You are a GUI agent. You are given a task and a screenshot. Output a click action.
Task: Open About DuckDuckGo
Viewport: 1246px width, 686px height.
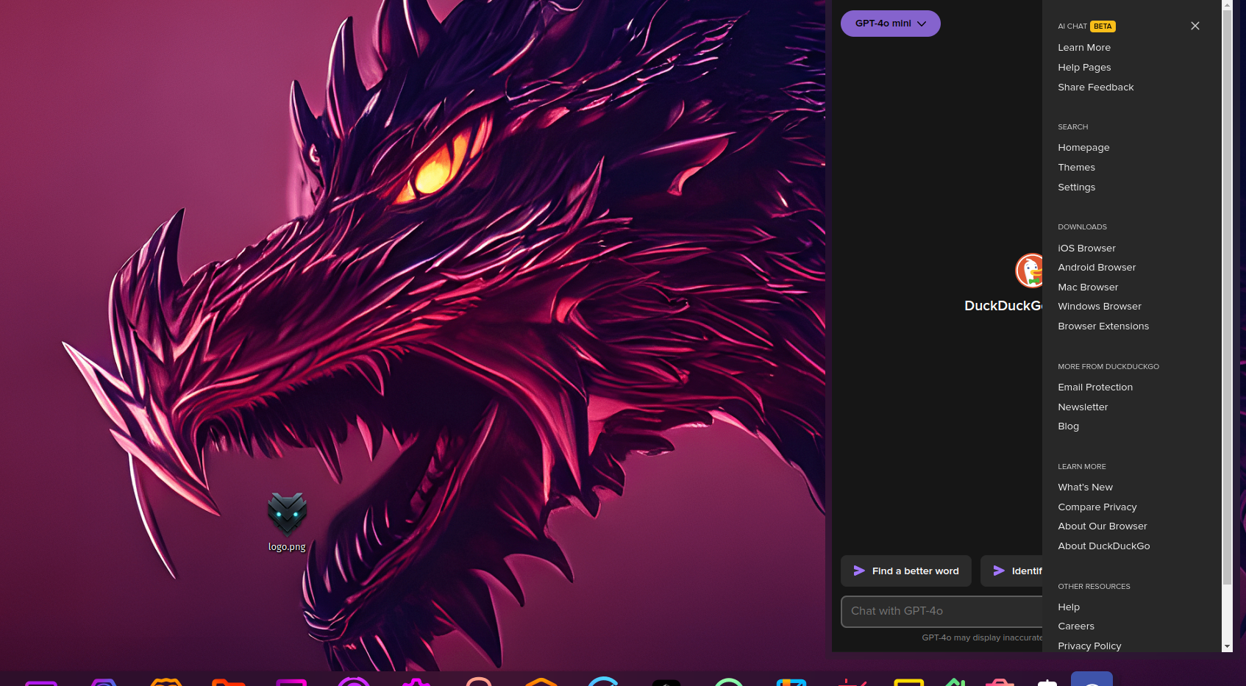click(1104, 546)
